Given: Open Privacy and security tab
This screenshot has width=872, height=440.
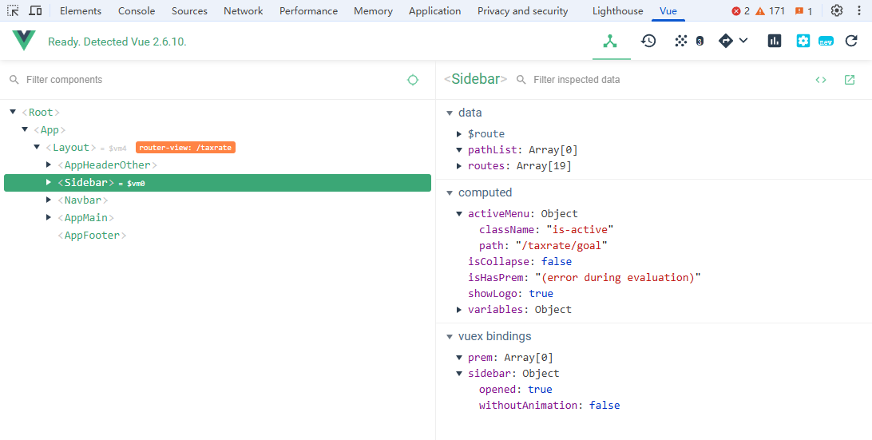Looking at the screenshot, I should tap(523, 11).
